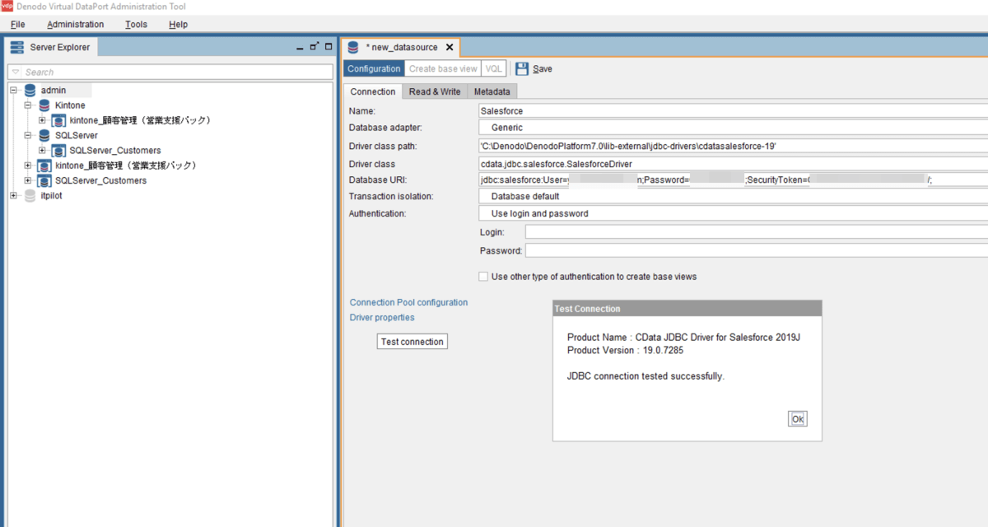The height and width of the screenshot is (527, 988).
Task: Switch to the Read & Write tab
Action: tap(435, 91)
